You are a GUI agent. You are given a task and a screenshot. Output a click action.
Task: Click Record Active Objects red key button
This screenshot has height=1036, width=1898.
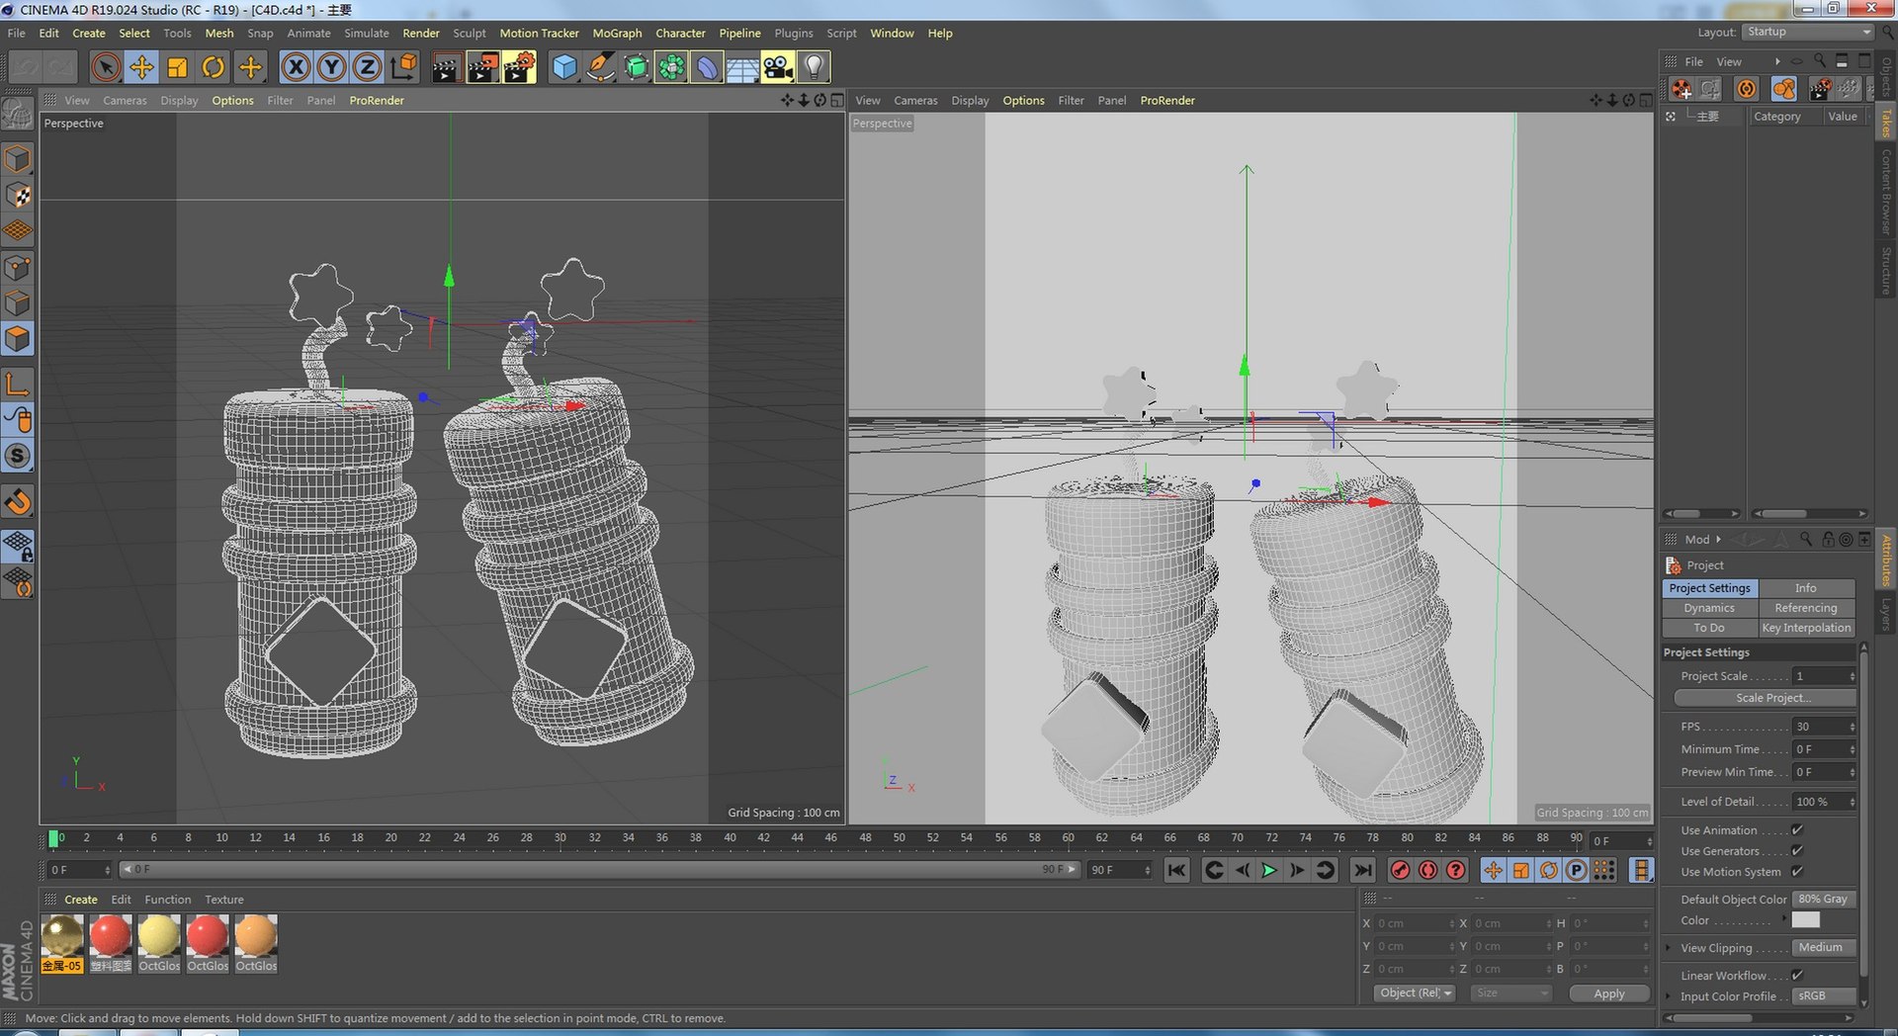click(1400, 870)
